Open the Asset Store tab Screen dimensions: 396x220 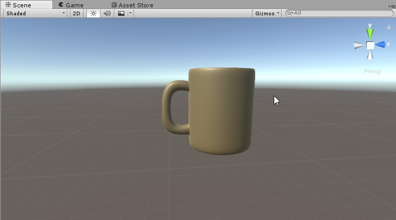click(132, 5)
